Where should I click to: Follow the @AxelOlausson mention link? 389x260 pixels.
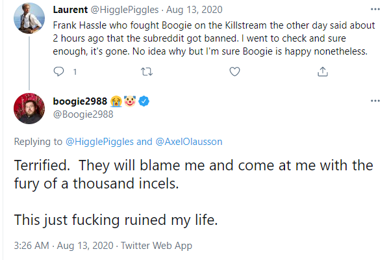click(x=189, y=142)
